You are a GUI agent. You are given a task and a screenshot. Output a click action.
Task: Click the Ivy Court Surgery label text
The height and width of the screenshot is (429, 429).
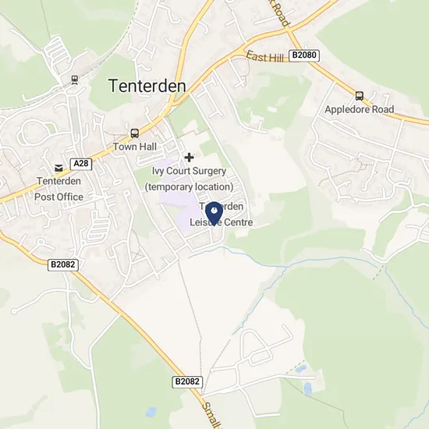tap(189, 171)
